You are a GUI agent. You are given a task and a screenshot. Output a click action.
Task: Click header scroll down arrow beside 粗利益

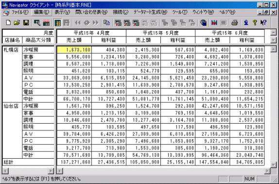[x=273, y=40]
